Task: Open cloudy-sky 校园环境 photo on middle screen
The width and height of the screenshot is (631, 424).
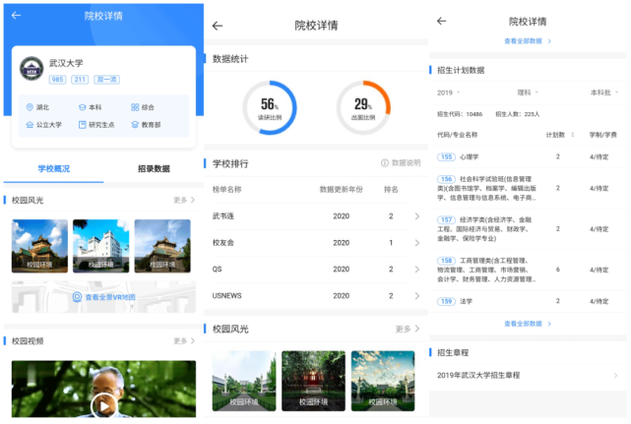Action: 383,381
